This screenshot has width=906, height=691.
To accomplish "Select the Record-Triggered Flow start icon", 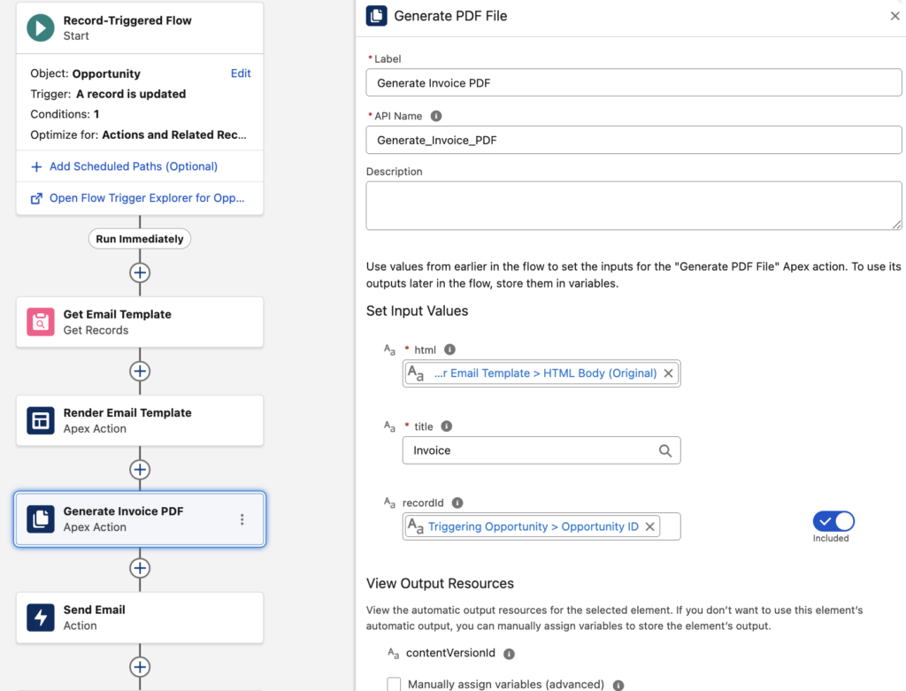I will click(x=42, y=28).
